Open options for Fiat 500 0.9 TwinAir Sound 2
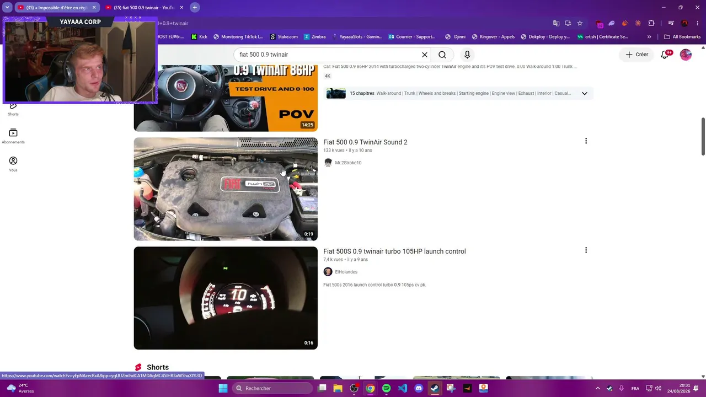The image size is (706, 397). click(x=586, y=141)
